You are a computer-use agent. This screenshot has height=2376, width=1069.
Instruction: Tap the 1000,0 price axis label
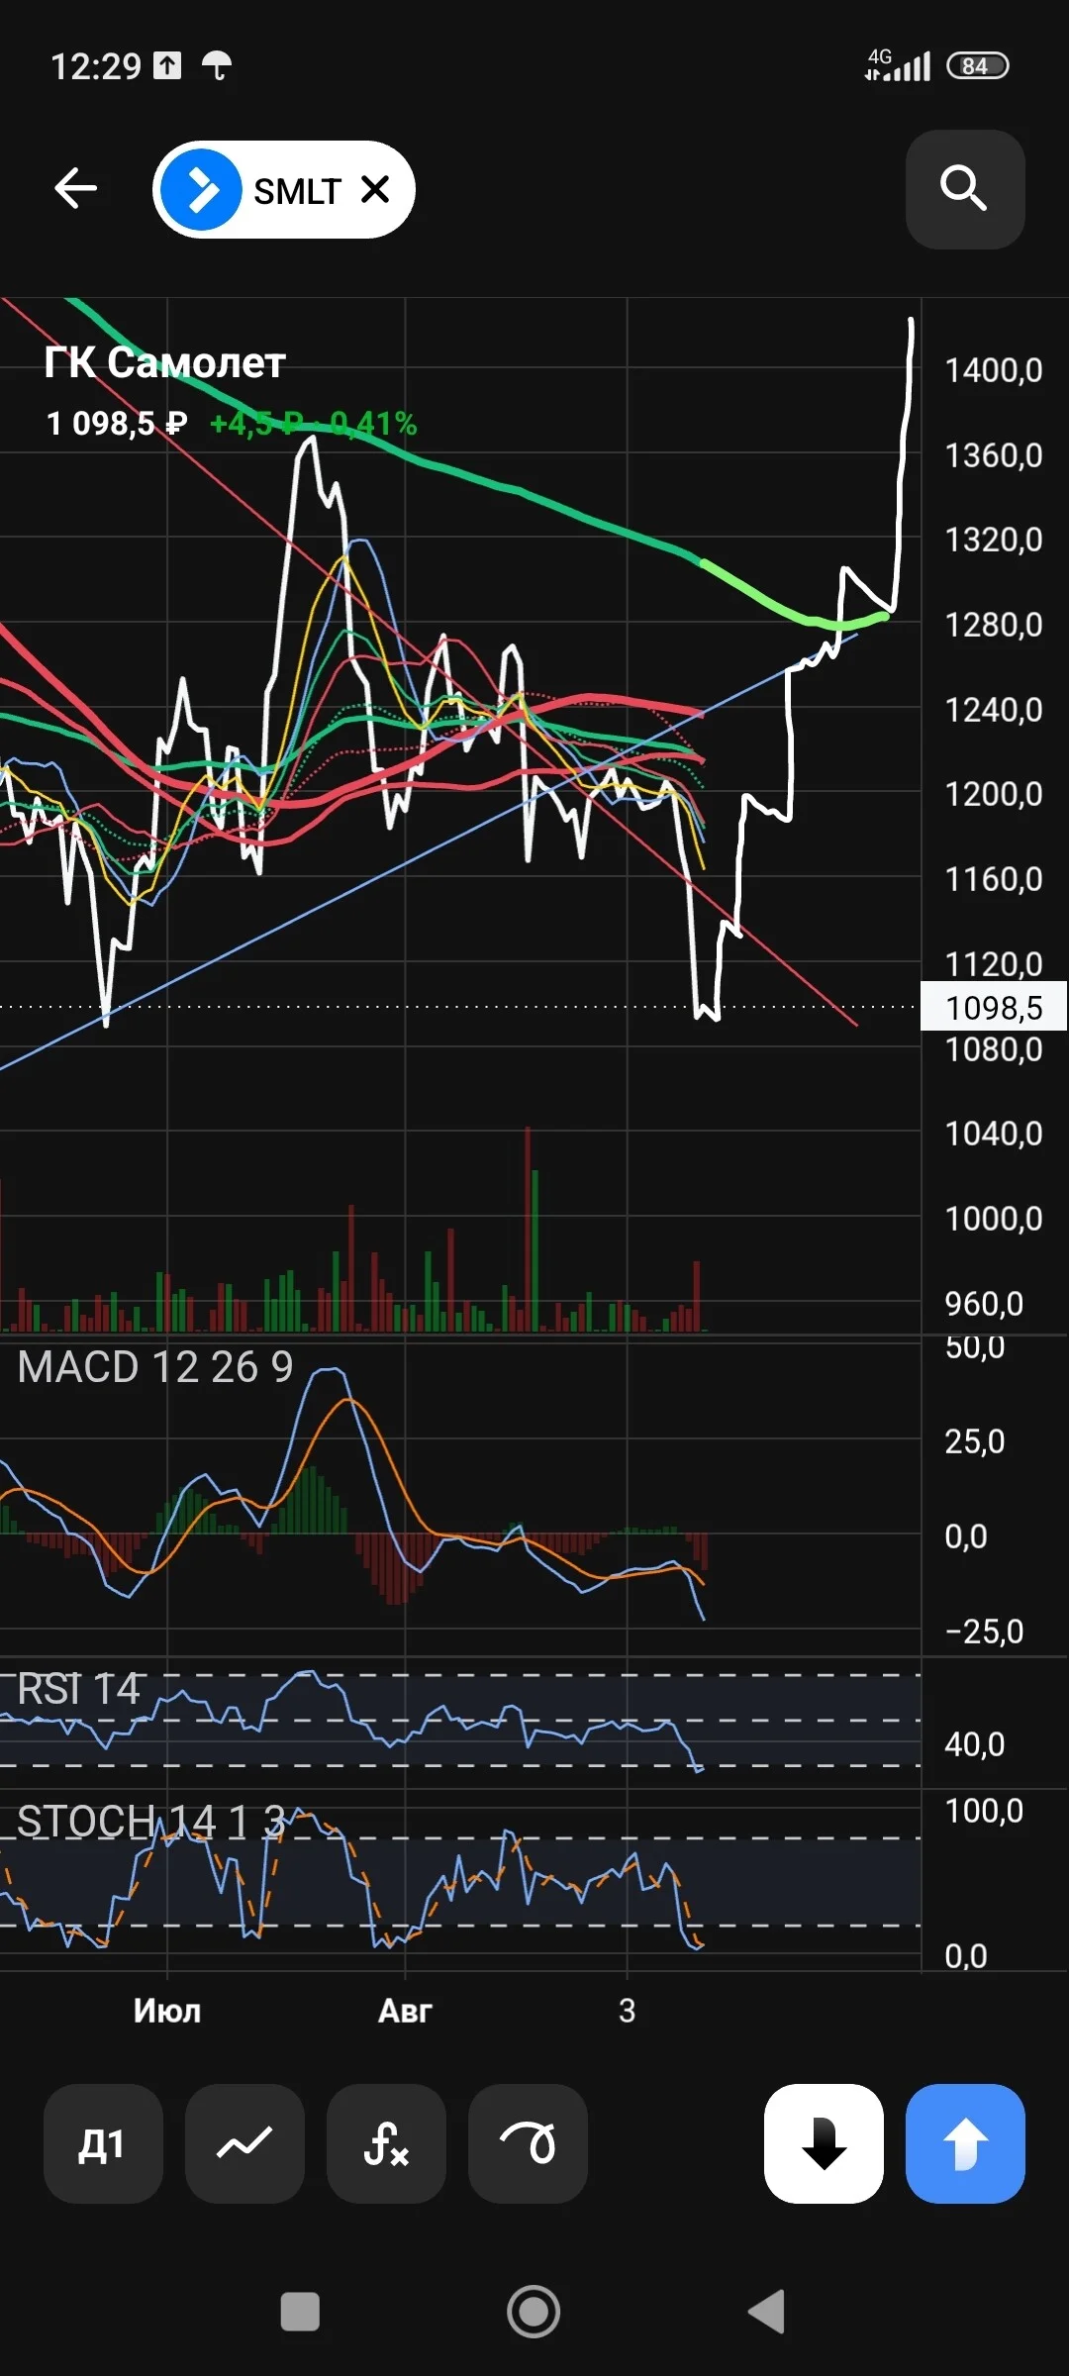(x=994, y=1218)
